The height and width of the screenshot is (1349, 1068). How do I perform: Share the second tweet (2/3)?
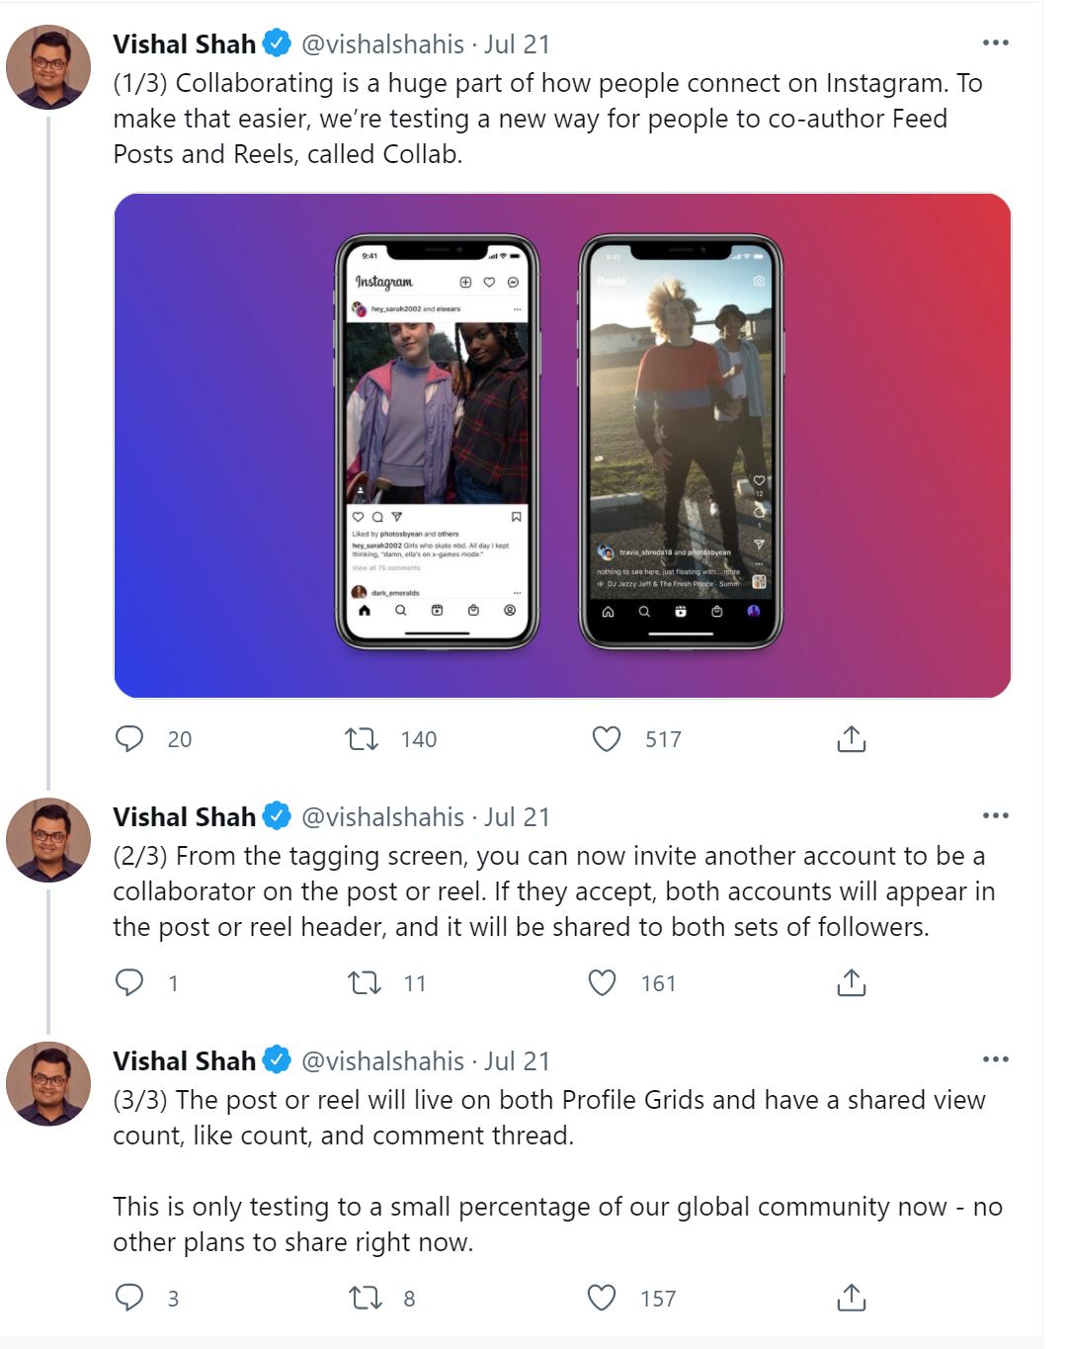851,982
